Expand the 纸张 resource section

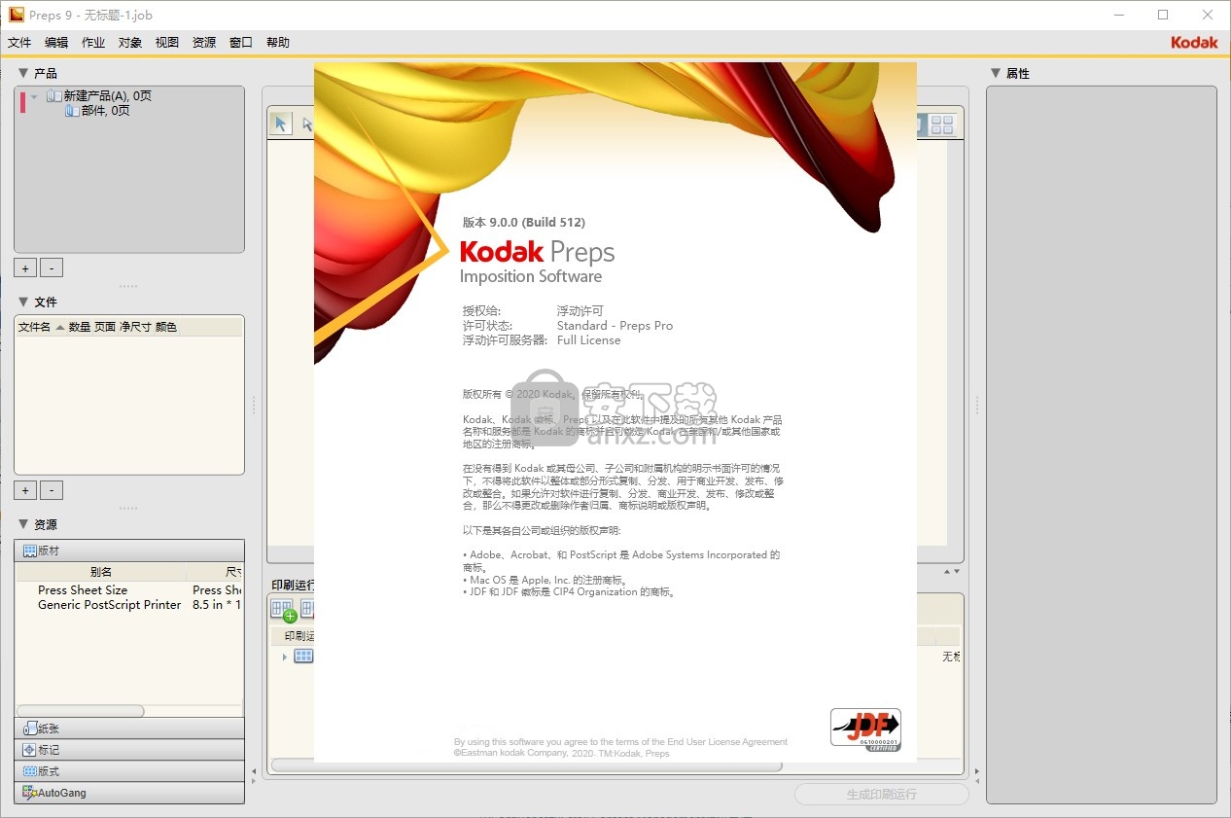click(x=129, y=729)
